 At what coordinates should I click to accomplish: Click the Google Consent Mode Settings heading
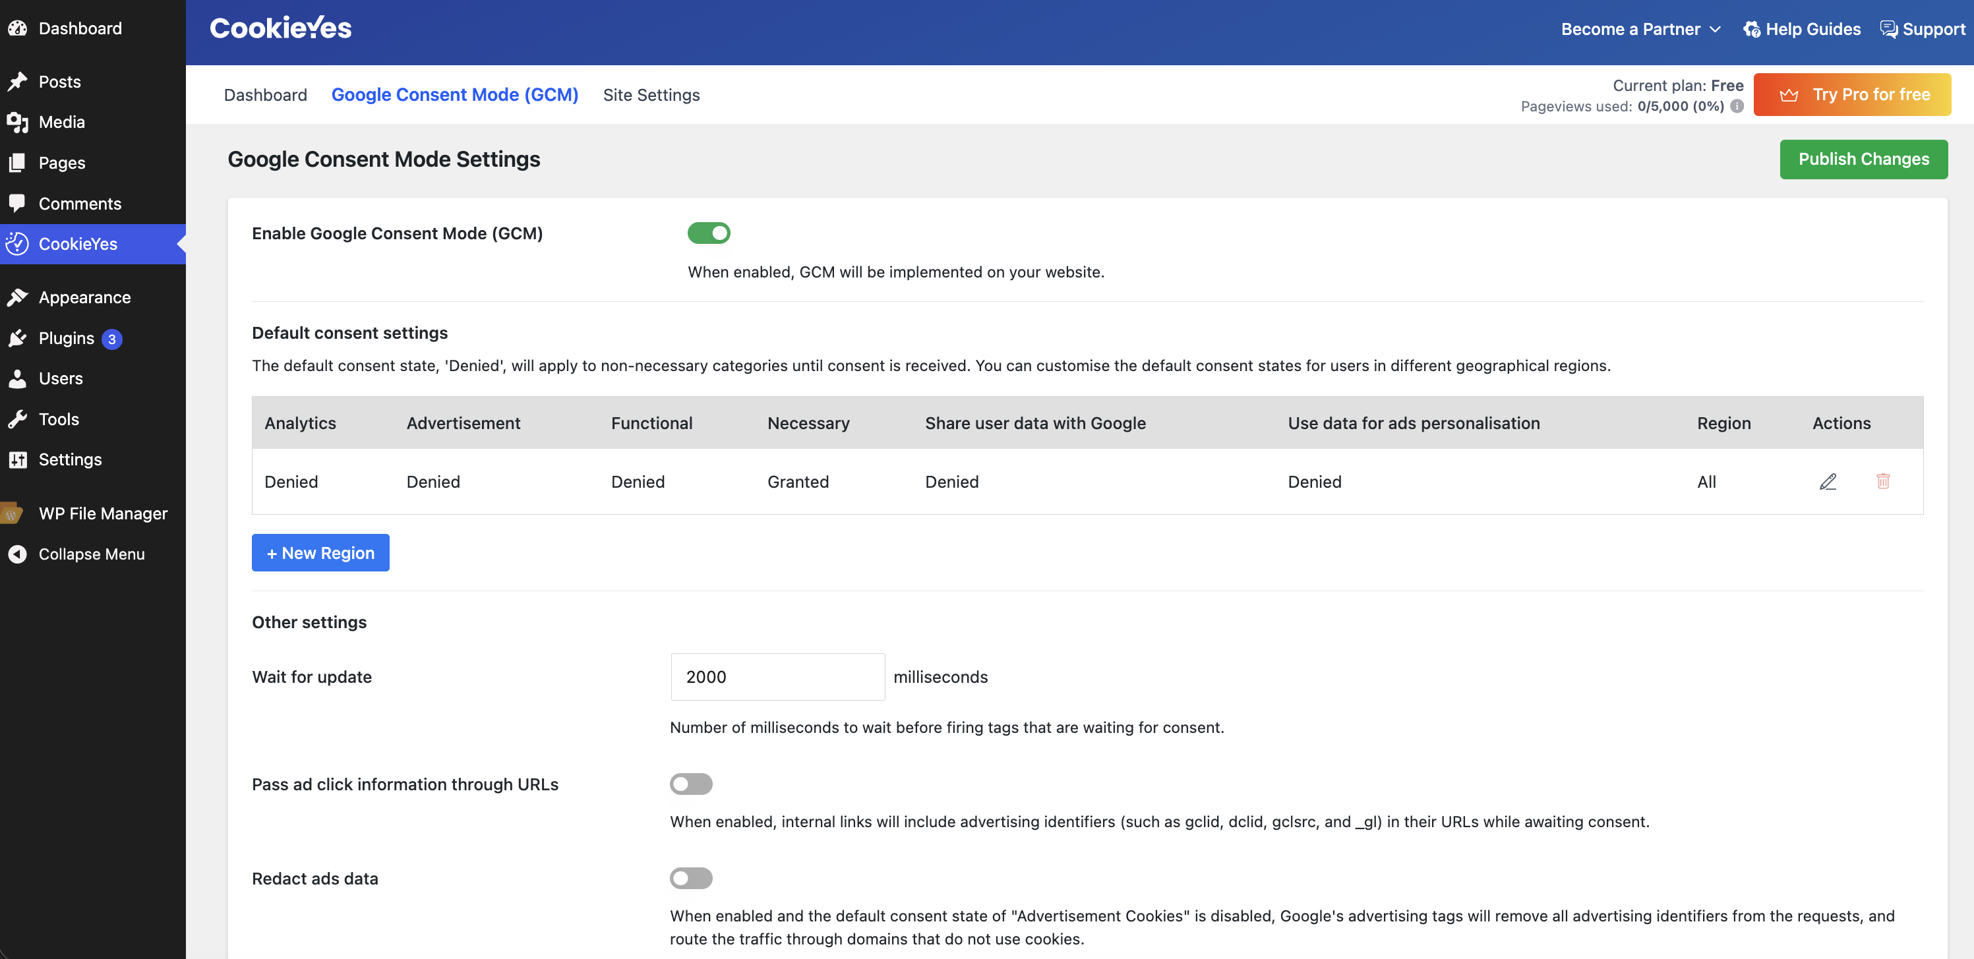[384, 160]
